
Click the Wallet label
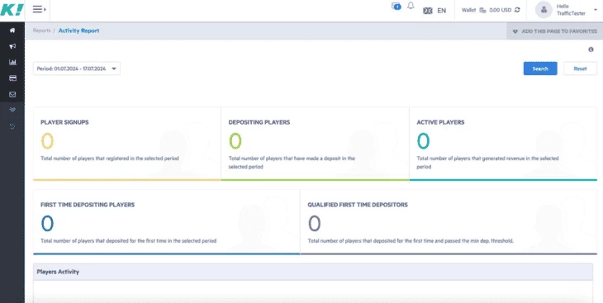(x=468, y=10)
